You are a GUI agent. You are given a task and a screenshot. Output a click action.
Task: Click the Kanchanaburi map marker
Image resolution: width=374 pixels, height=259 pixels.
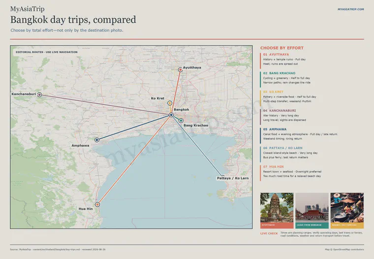39,95
